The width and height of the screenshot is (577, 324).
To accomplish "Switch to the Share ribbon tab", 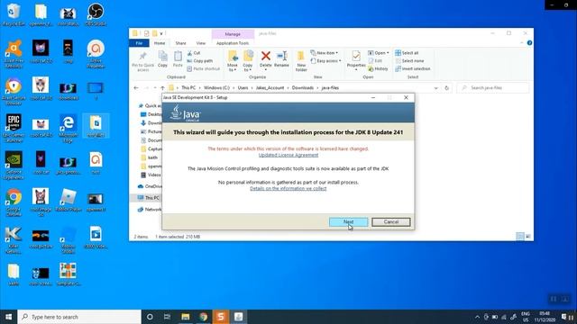I will pos(180,43).
